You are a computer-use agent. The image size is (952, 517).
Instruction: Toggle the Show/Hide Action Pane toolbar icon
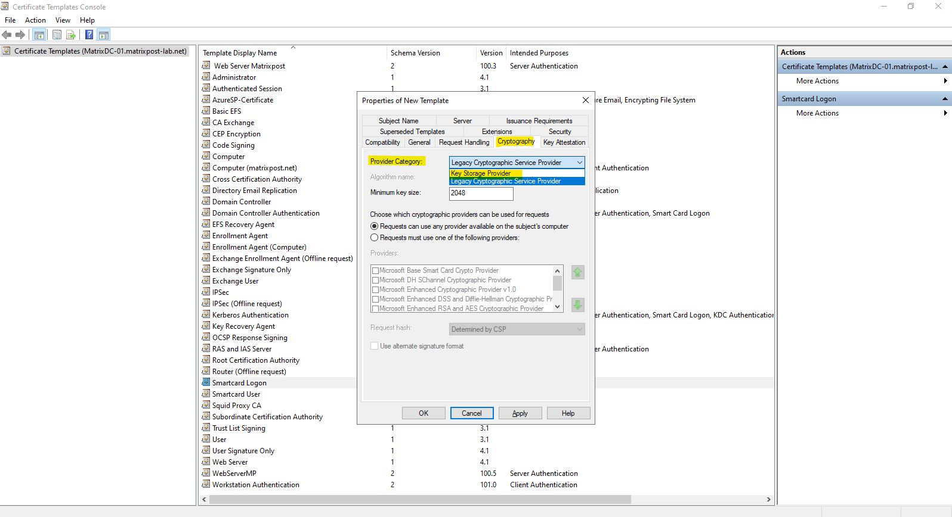[x=104, y=35]
